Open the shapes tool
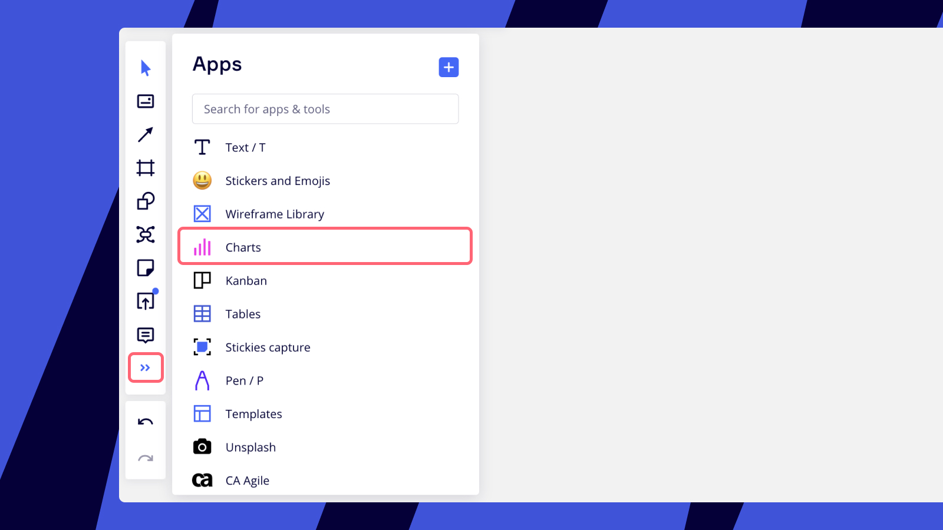Viewport: 943px width, 530px height. 146,201
